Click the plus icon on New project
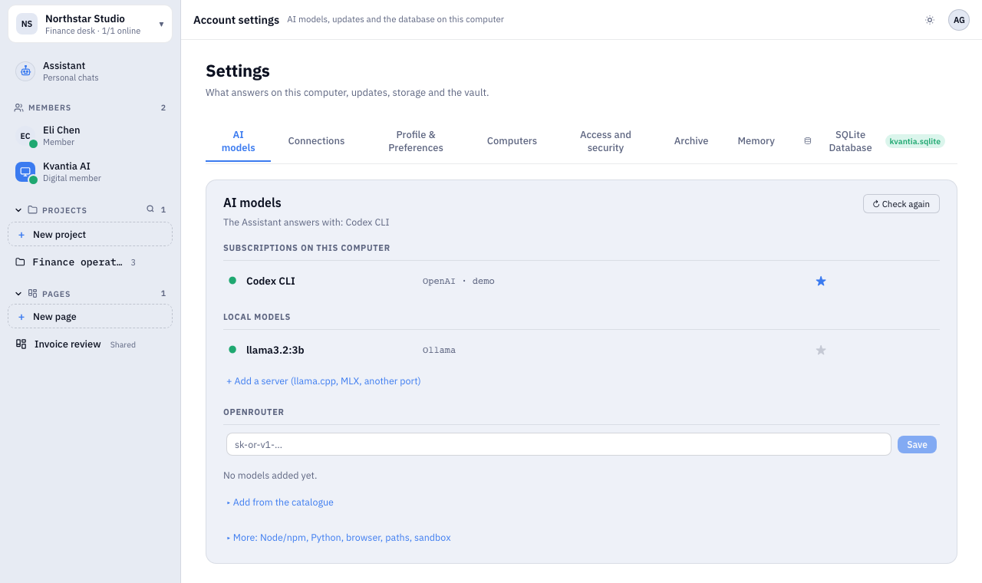This screenshot has width=982, height=583. (x=21, y=235)
